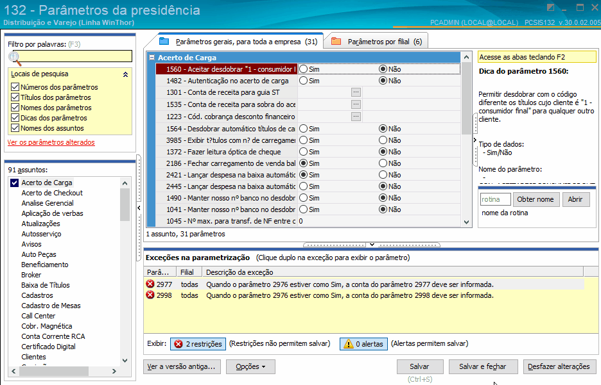
Task: Show the 2 restrições filter
Action: (x=198, y=344)
